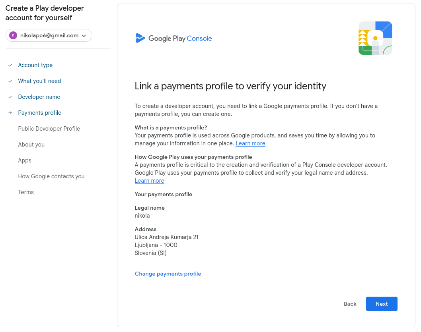Viewport: 421px width, 332px height.
Task: Click the What is a payments profile? heading
Action: click(x=171, y=127)
